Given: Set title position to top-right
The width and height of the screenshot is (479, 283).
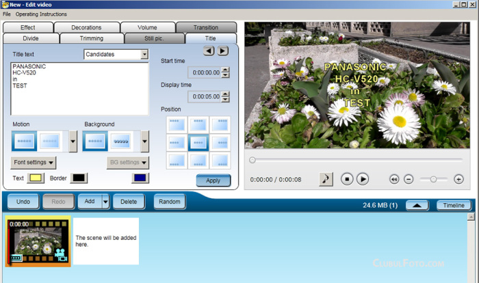Looking at the screenshot, I should click(x=220, y=124).
